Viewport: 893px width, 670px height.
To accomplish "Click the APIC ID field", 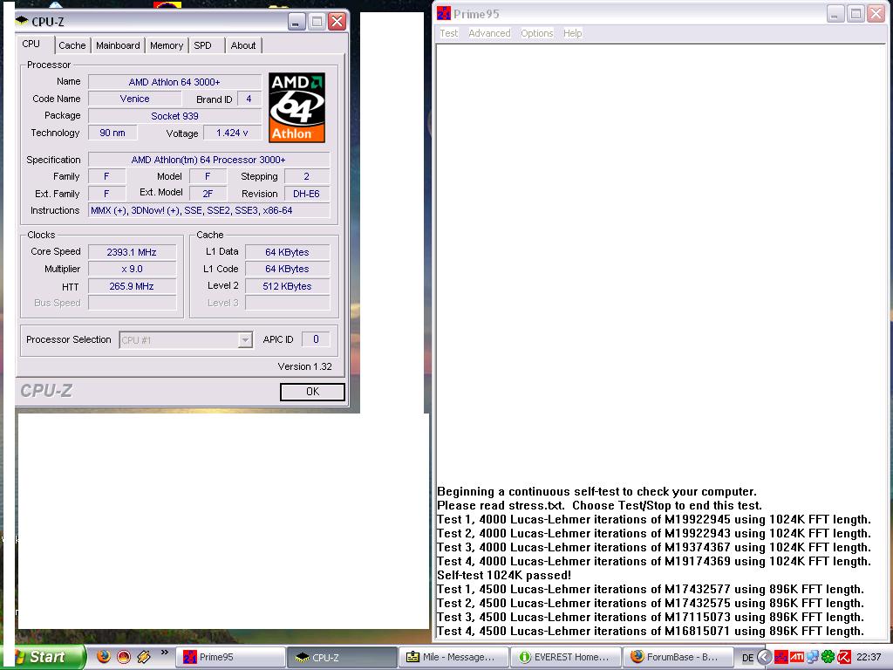I will click(x=316, y=339).
